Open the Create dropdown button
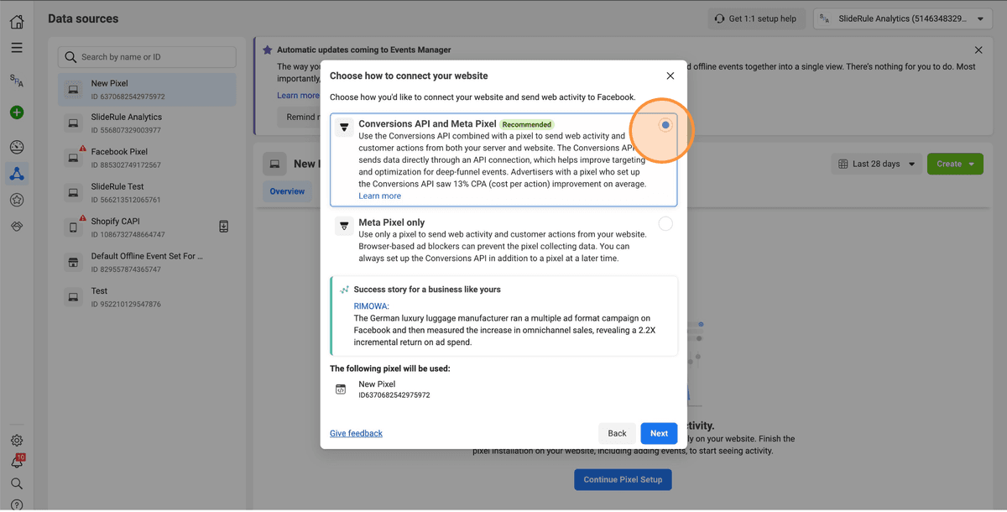 pyautogui.click(x=955, y=164)
